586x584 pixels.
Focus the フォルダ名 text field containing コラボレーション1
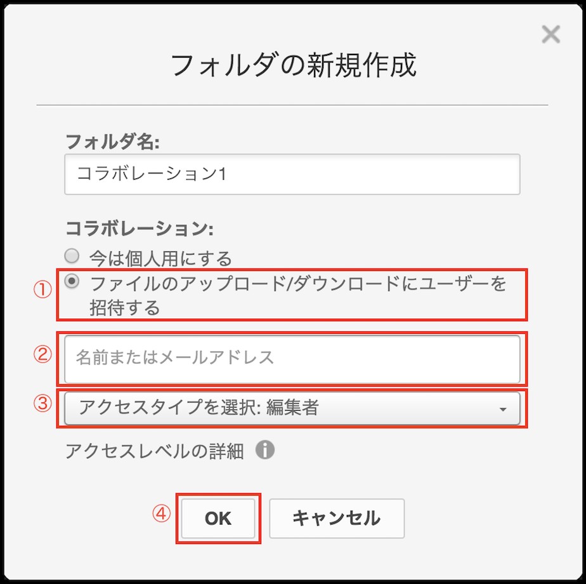pyautogui.click(x=292, y=174)
